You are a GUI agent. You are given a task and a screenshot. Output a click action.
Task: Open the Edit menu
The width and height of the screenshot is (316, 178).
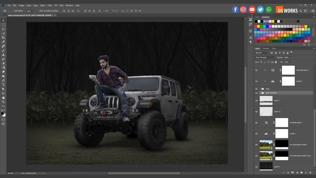[15, 5]
